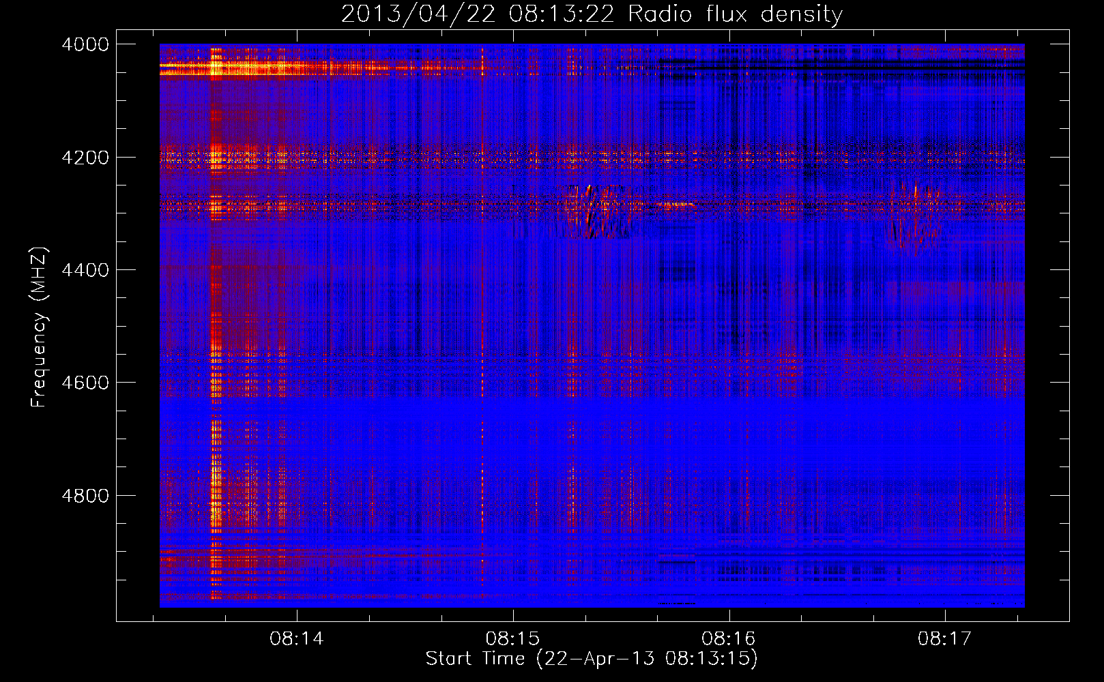The width and height of the screenshot is (1104, 682).
Task: Click the 08:17 time axis label
Action: point(944,639)
